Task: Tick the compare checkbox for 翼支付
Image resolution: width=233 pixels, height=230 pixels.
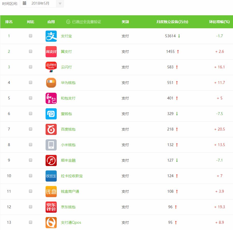Action: click(x=31, y=51)
